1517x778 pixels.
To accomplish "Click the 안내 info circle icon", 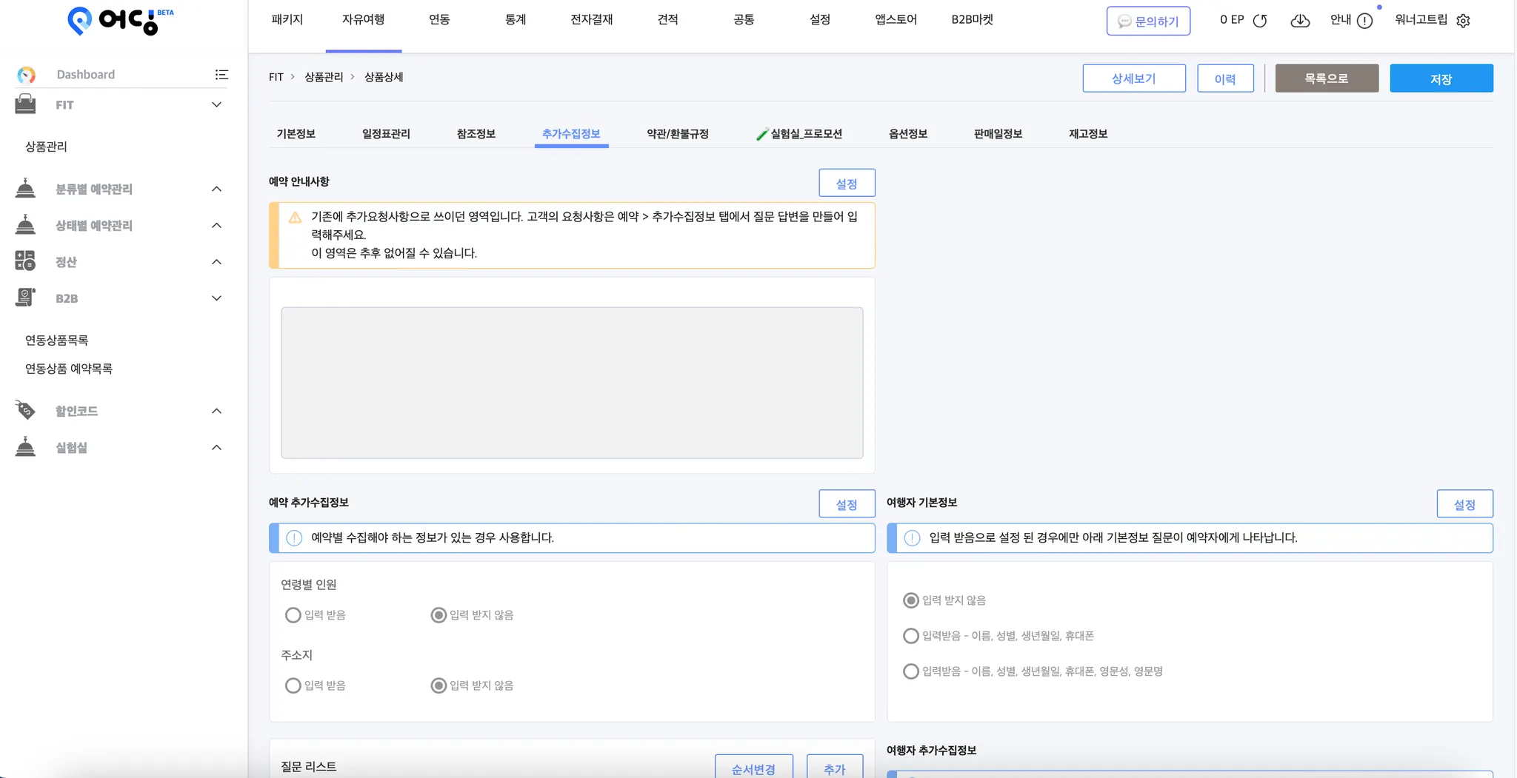I will [x=1365, y=21].
